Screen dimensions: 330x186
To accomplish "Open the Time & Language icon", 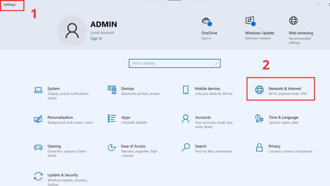I will [x=259, y=119].
